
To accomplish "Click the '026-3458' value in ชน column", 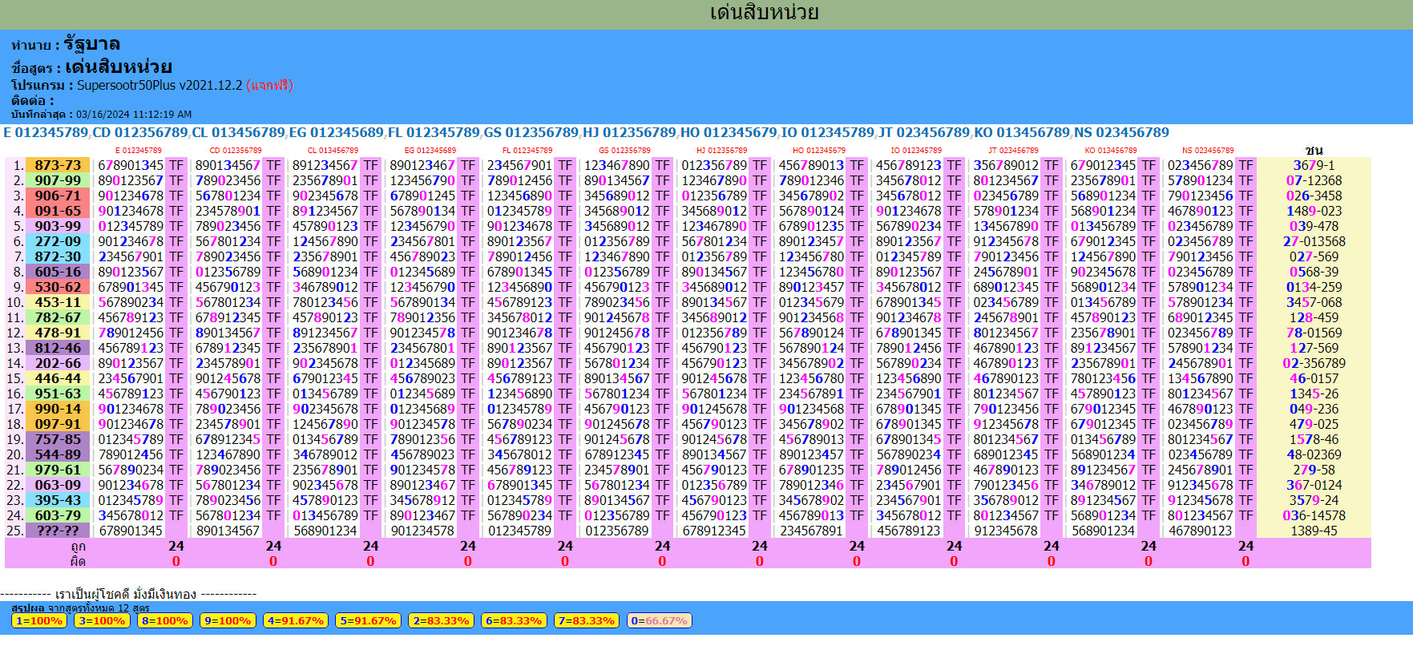I will (1314, 196).
